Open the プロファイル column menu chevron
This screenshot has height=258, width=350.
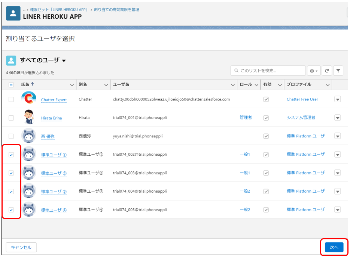(x=328, y=85)
